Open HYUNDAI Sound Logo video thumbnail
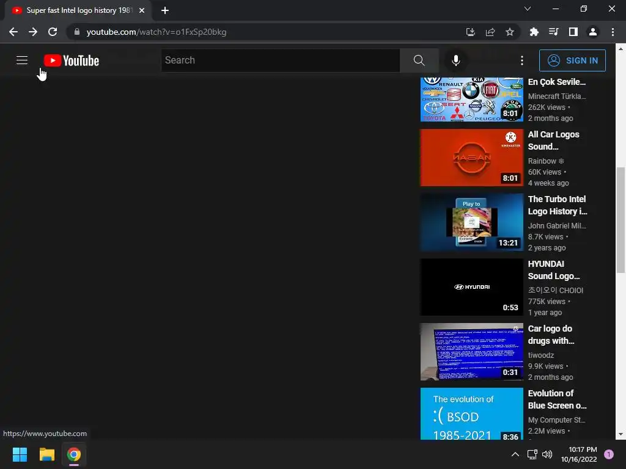 coord(471,287)
